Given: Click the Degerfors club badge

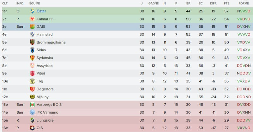Looking at the screenshot, I should [32, 89].
